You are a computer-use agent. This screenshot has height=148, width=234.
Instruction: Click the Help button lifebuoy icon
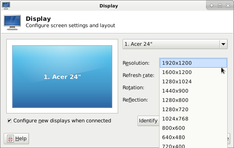pos(10,139)
